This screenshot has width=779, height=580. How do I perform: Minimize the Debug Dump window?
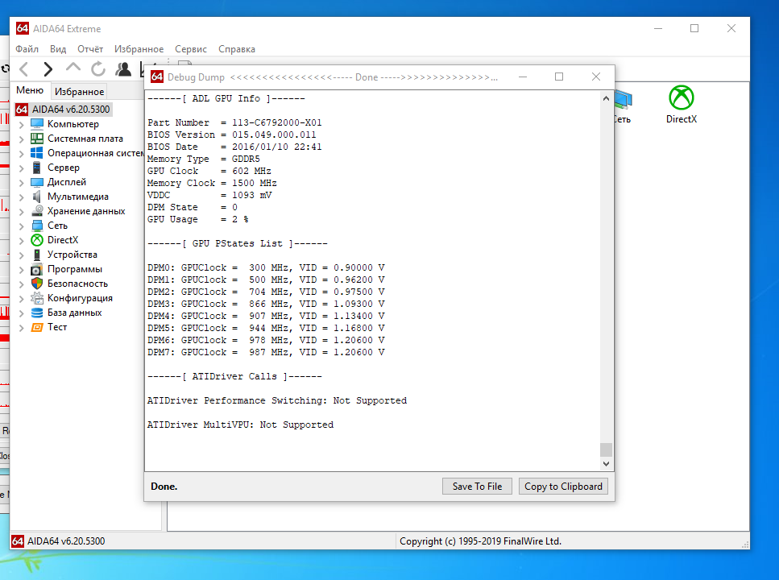[x=523, y=77]
